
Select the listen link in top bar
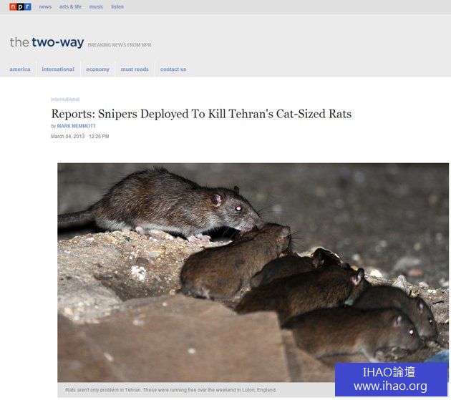(117, 6)
